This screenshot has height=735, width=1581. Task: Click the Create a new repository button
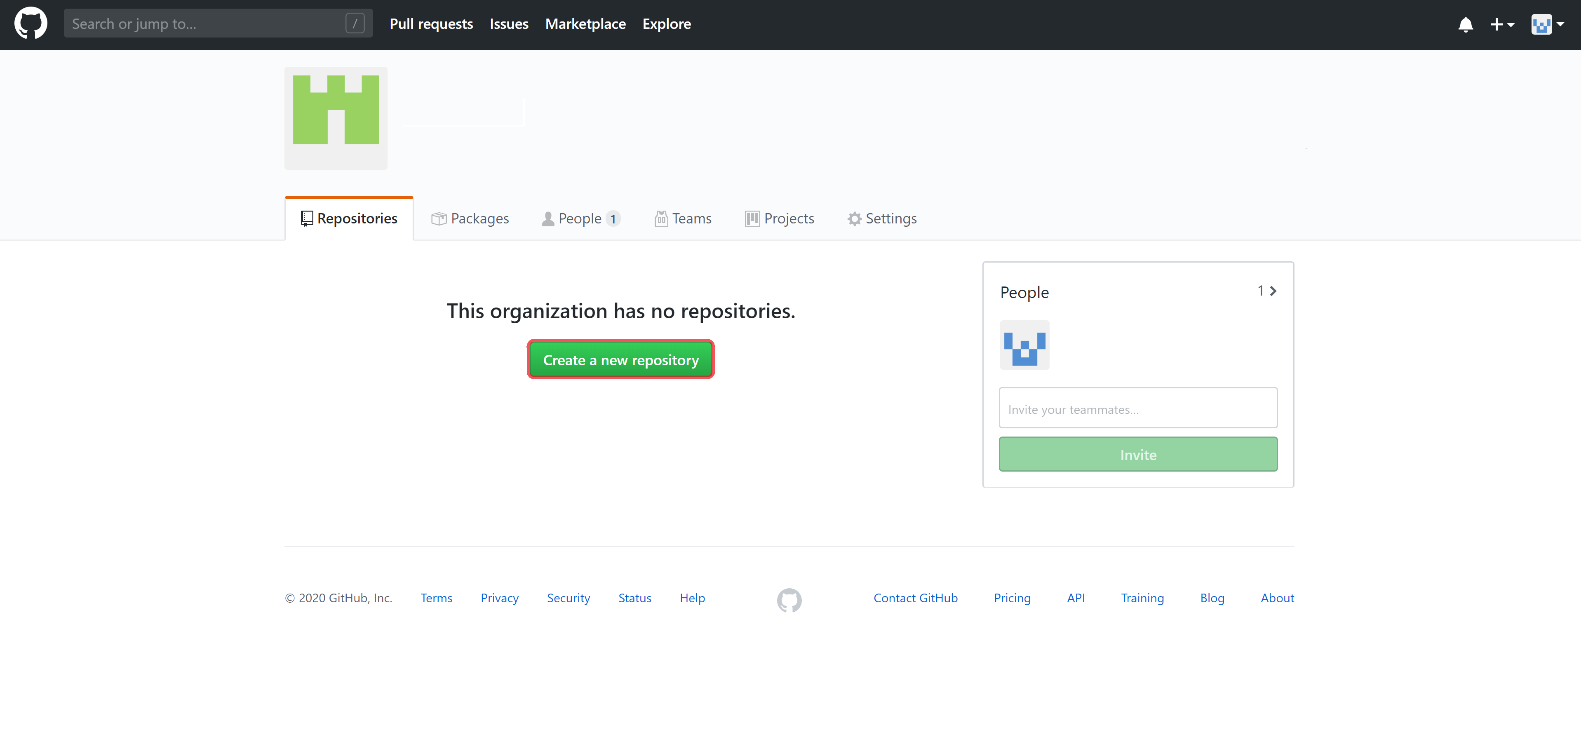[x=620, y=359]
